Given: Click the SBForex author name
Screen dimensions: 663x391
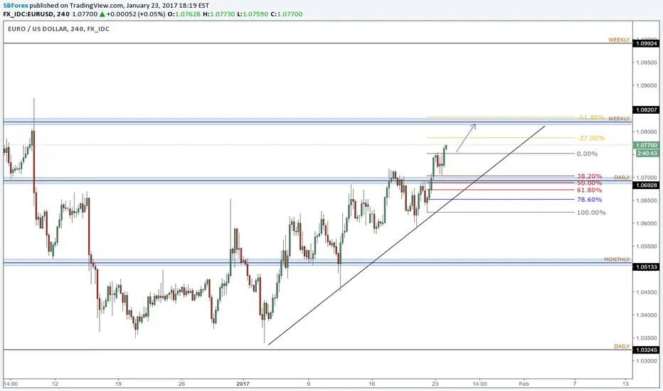Looking at the screenshot, I should click(x=15, y=6).
